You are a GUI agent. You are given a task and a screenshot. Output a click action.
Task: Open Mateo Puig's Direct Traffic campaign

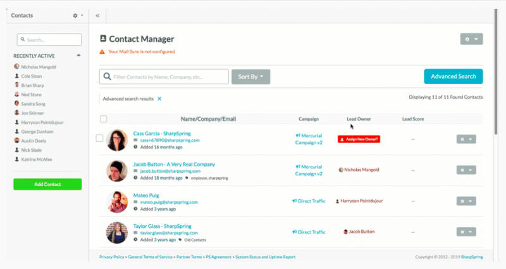309,201
